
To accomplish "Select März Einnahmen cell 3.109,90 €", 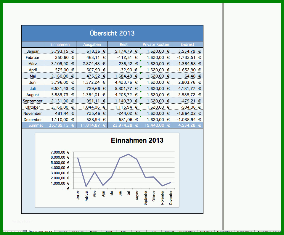I will coord(60,64).
